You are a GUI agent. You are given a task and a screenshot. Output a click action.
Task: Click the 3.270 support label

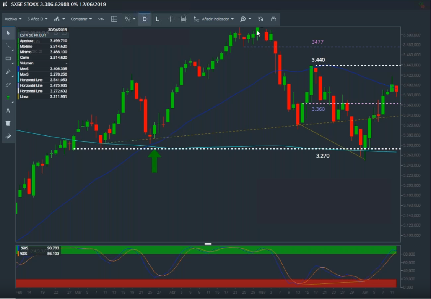[x=323, y=156]
